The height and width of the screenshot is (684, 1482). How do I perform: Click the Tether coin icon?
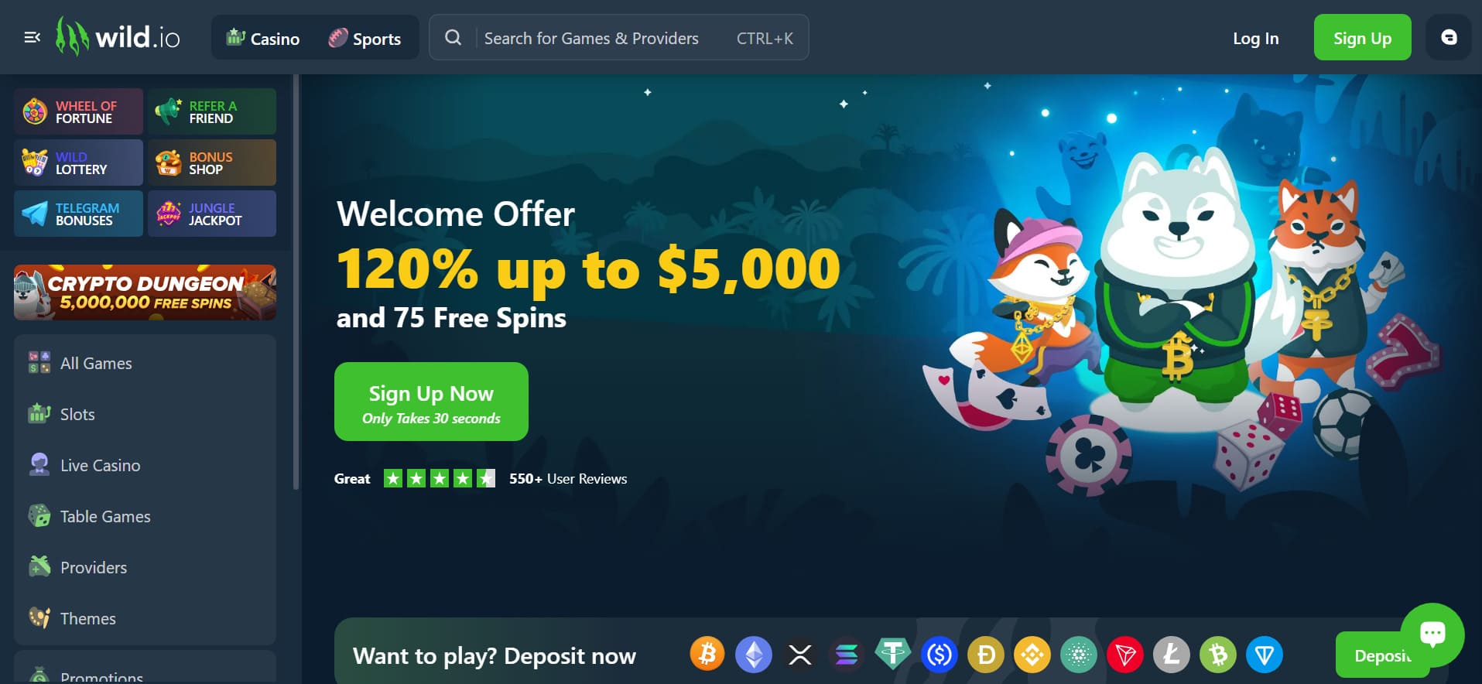point(892,655)
